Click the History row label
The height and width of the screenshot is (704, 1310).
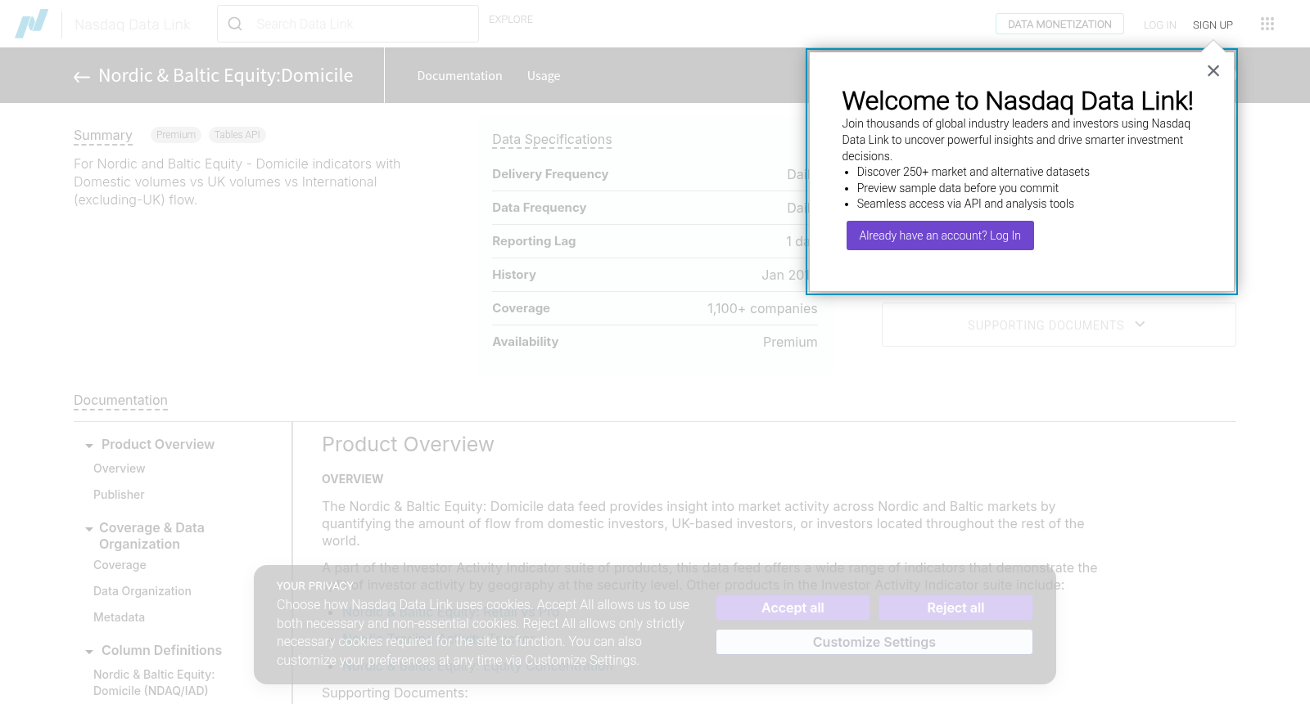pyautogui.click(x=514, y=275)
